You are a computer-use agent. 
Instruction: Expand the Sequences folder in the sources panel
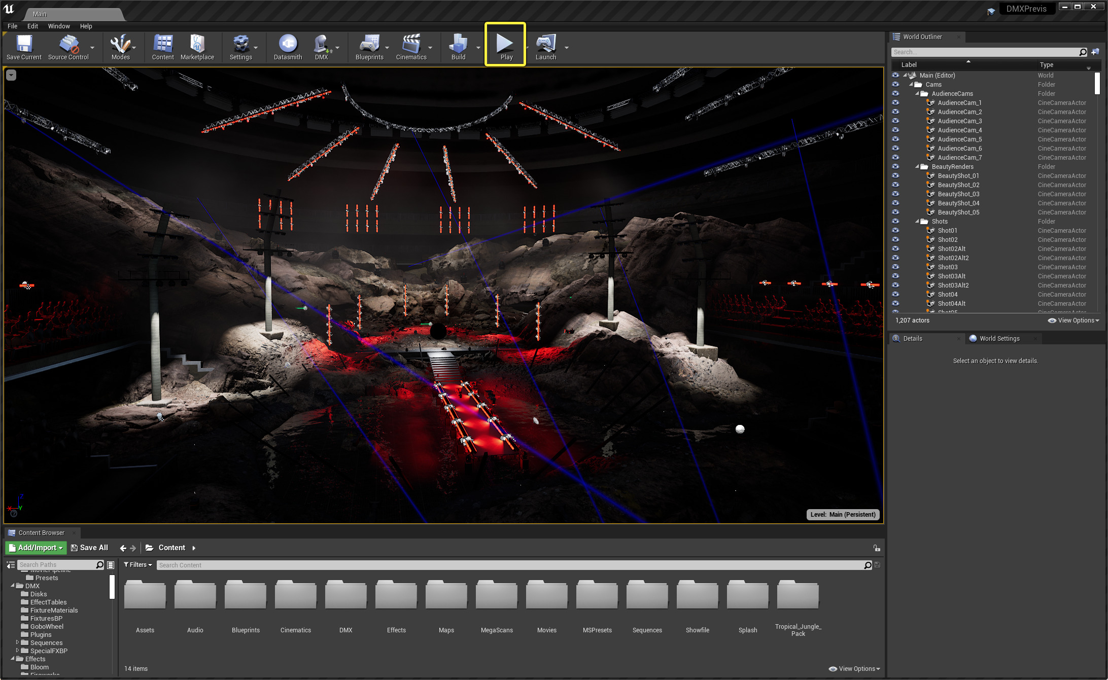[17, 642]
